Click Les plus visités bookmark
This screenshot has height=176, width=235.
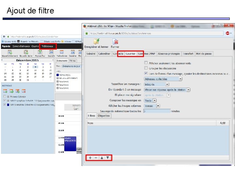pyautogui.click(x=9, y=41)
